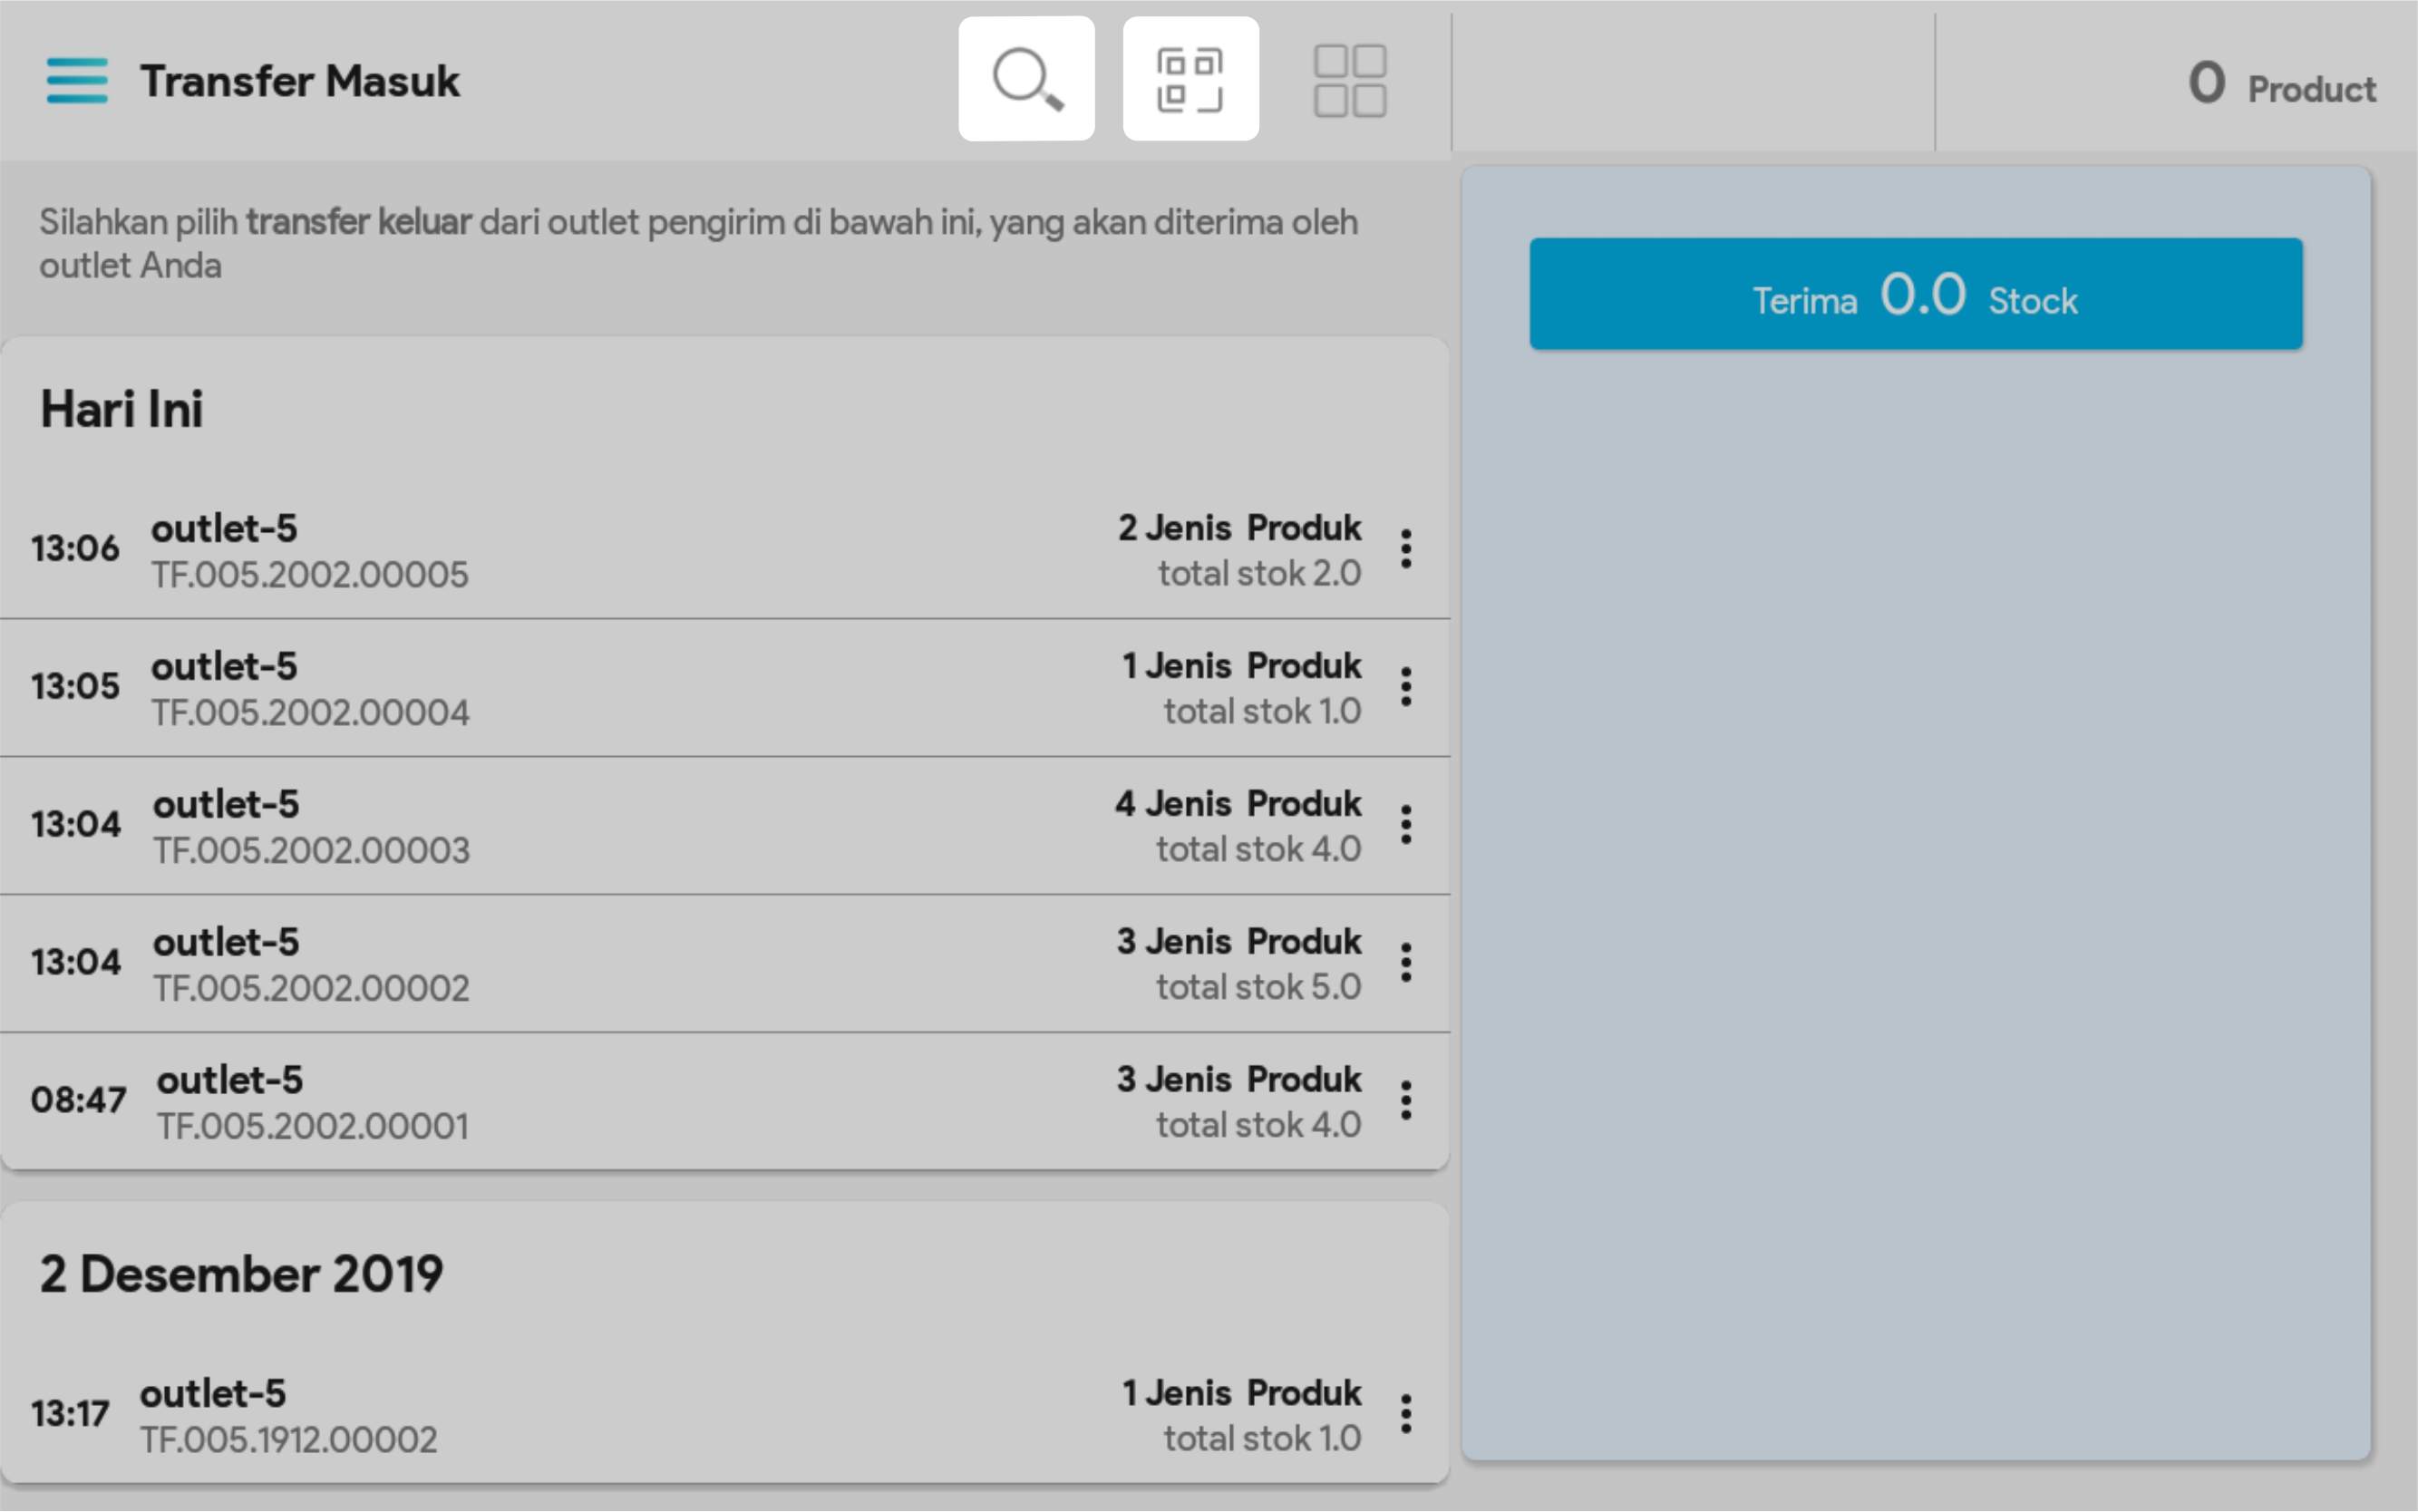Tap the barcode scan icon

(1190, 79)
